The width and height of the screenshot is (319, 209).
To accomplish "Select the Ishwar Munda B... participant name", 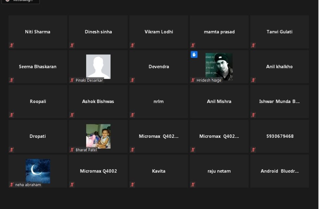I will (279, 101).
